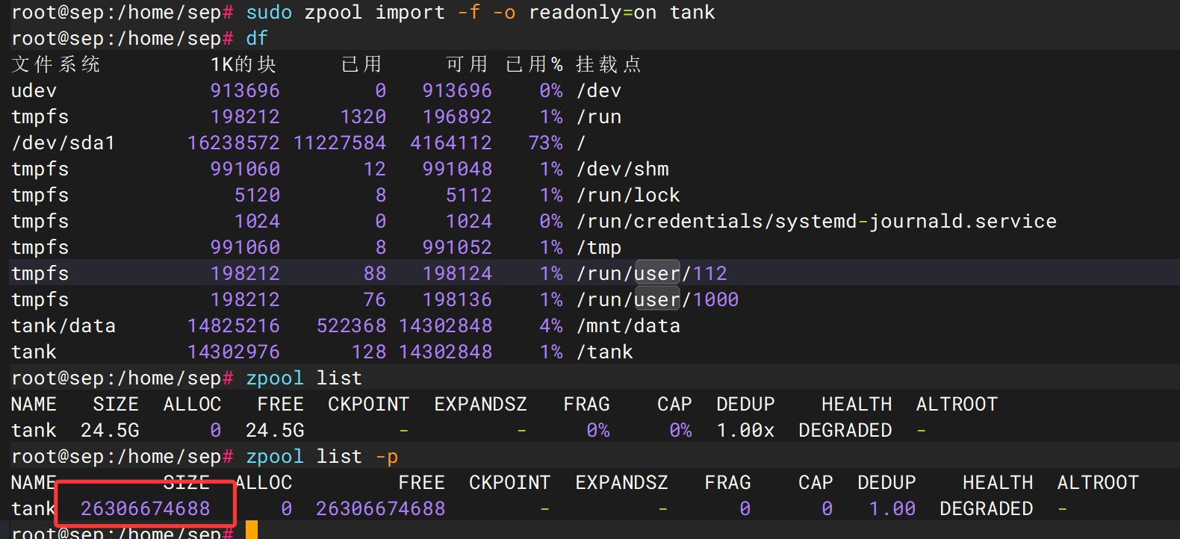Click the CKPOINT header in the first zpool list
The height and width of the screenshot is (539, 1180).
point(369,405)
